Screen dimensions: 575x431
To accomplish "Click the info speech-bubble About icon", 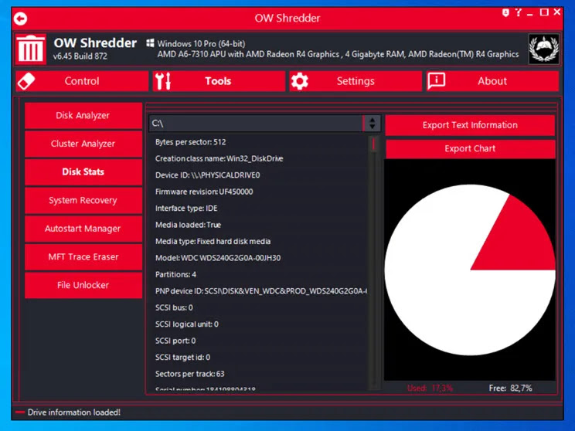I will [437, 80].
